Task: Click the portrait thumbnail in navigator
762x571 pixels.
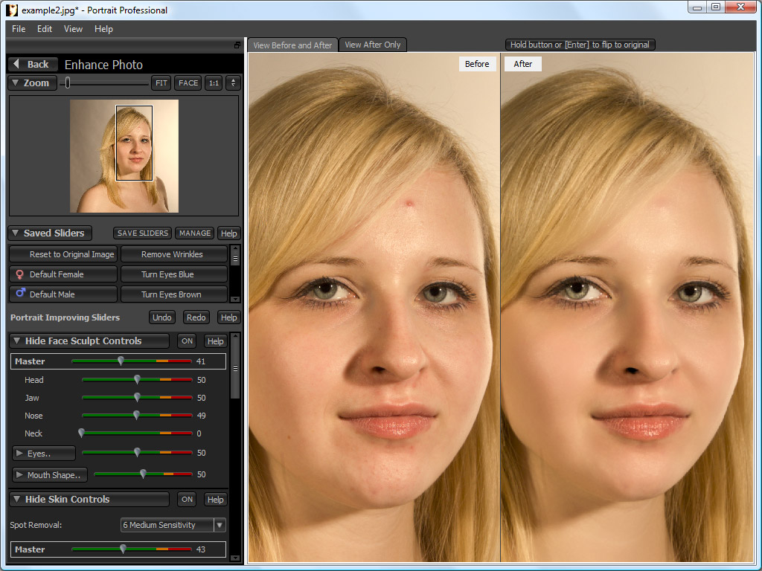Action: (x=124, y=156)
